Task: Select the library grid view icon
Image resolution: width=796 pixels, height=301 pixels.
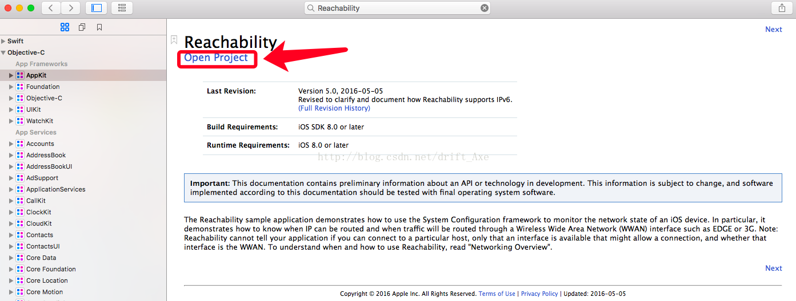Action: point(65,27)
